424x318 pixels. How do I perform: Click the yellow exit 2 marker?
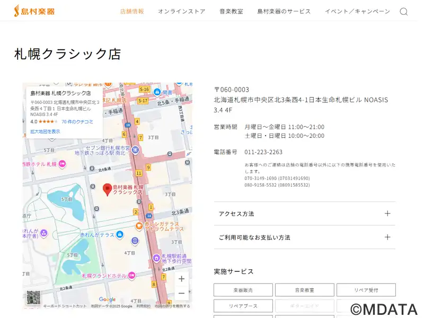point(136,212)
